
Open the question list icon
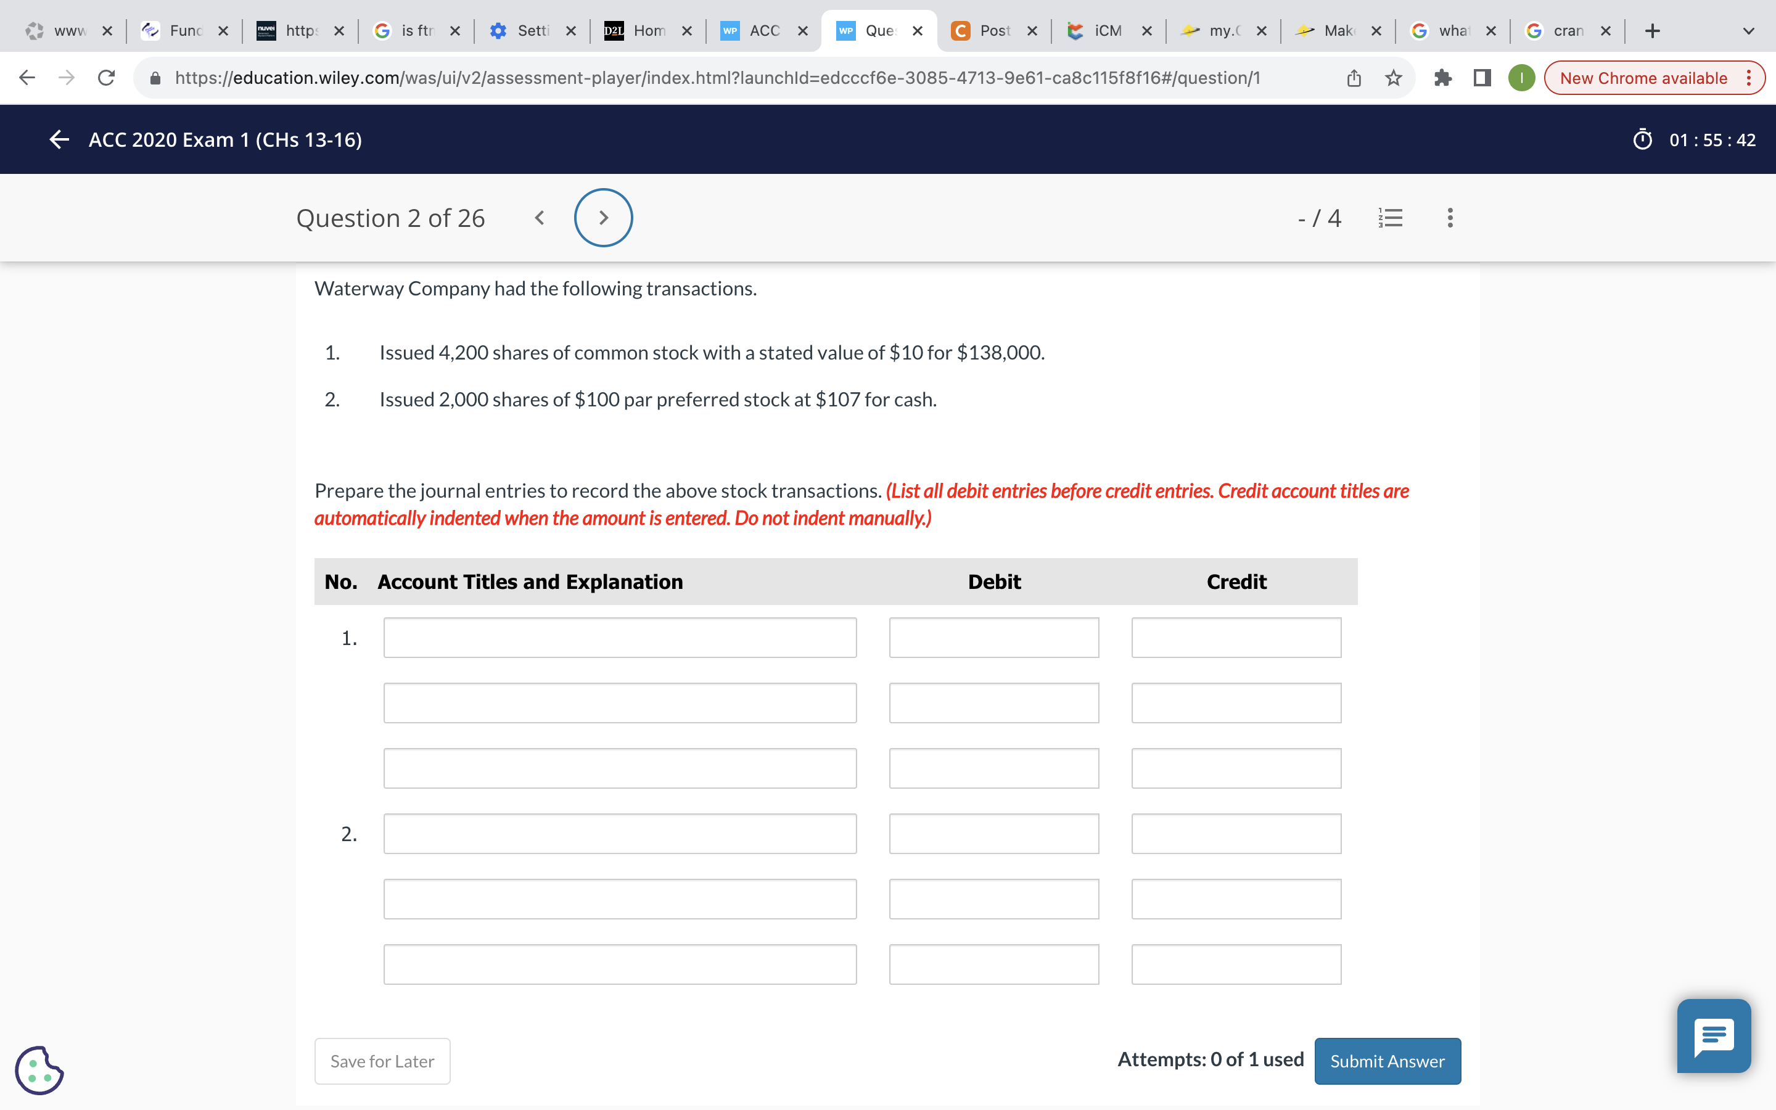1390,218
